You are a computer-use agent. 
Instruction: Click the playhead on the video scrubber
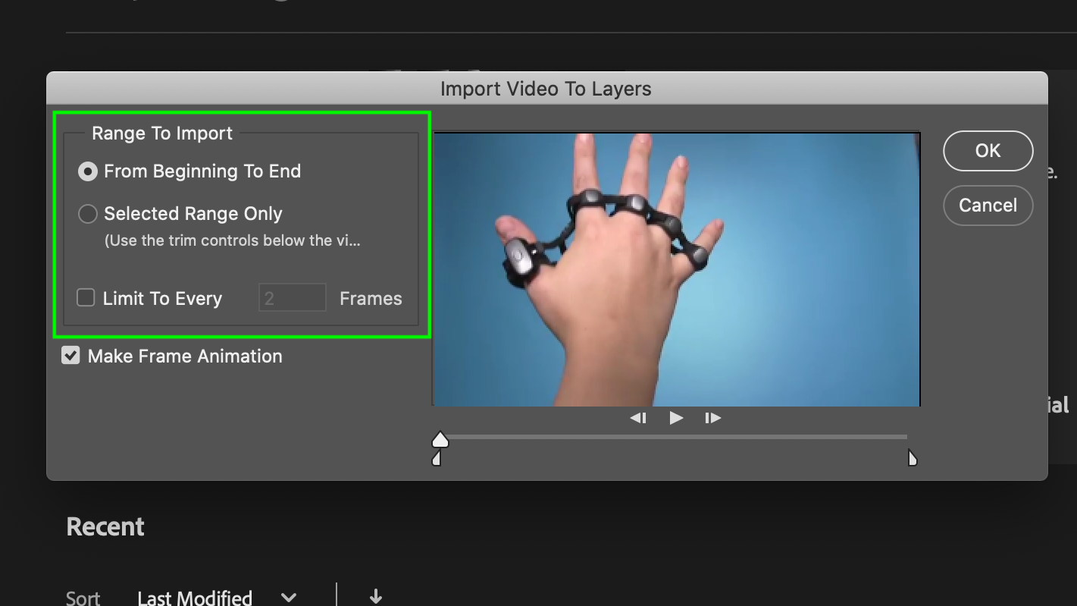[x=440, y=438]
